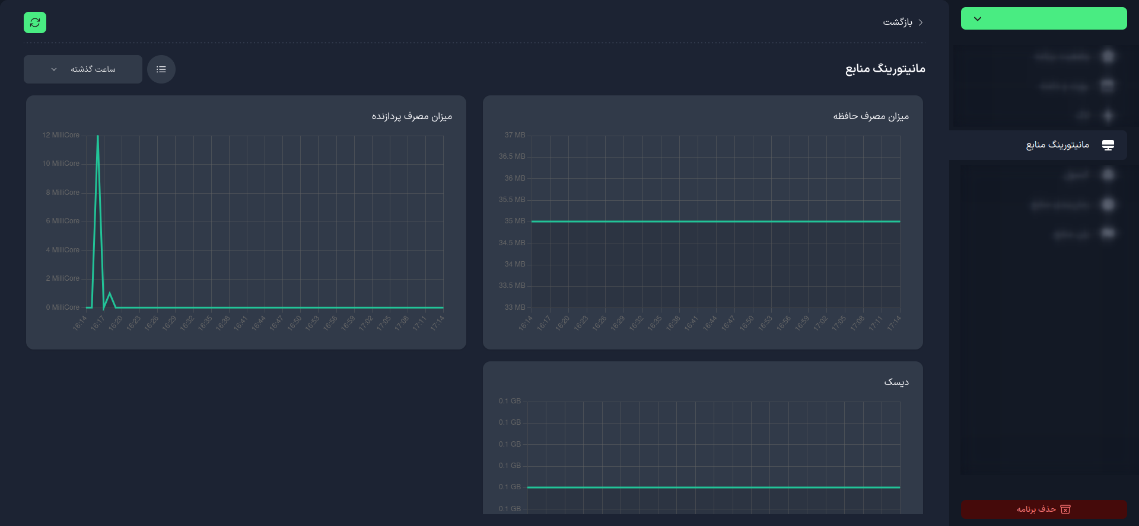Image resolution: width=1139 pixels, height=526 pixels.
Task: Click the 0 MilliCore axis label
Action: (x=62, y=307)
